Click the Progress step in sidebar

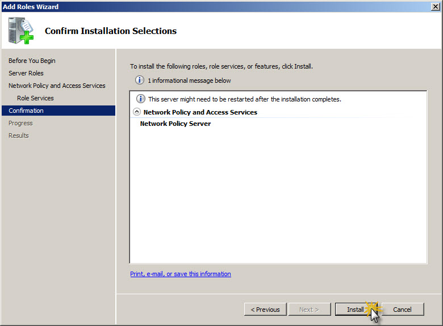click(20, 123)
